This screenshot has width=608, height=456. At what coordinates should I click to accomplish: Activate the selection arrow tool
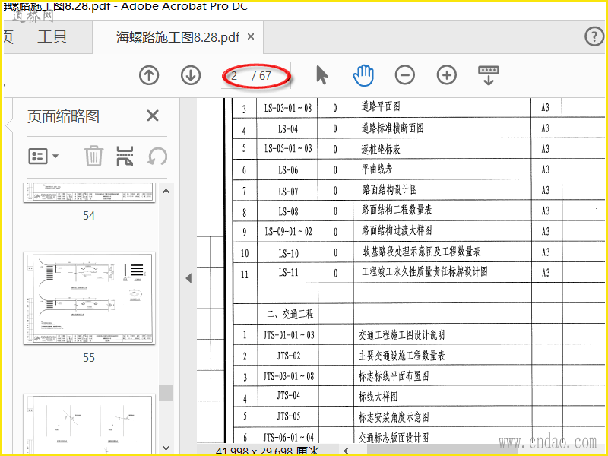pyautogui.click(x=321, y=75)
